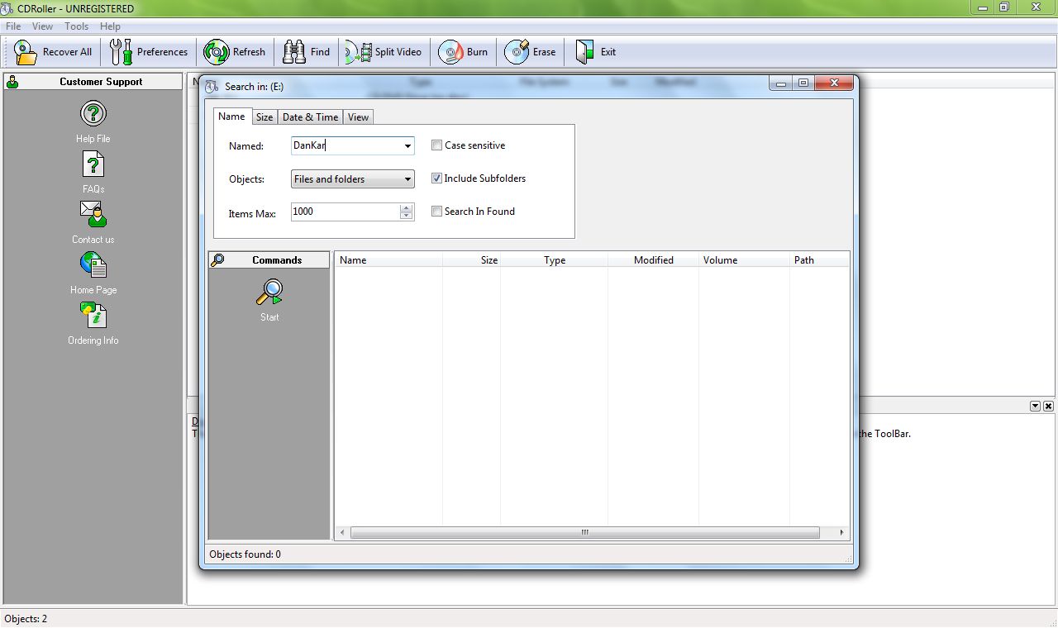
Task: Open the Home Page icon
Action: coord(93,265)
